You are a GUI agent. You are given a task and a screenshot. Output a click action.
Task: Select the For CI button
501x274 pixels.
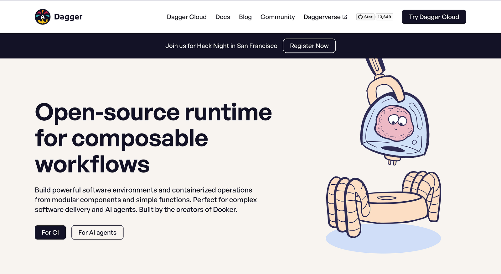tap(50, 232)
